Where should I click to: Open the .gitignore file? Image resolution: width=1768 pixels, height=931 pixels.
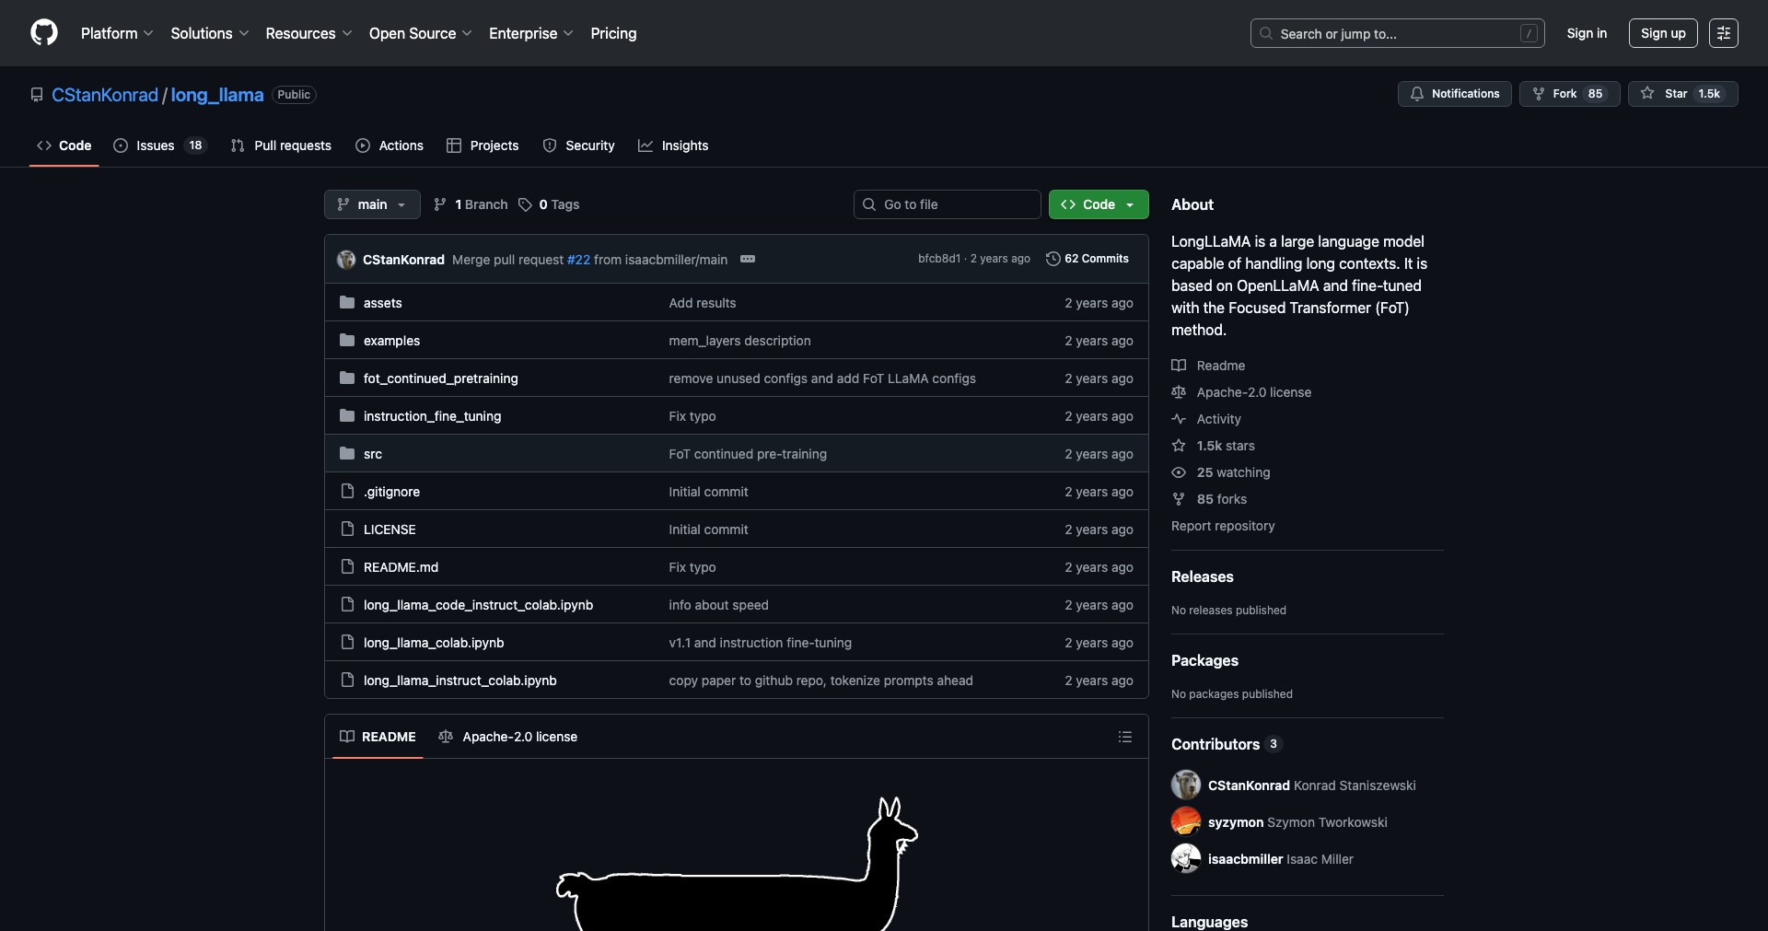click(391, 492)
